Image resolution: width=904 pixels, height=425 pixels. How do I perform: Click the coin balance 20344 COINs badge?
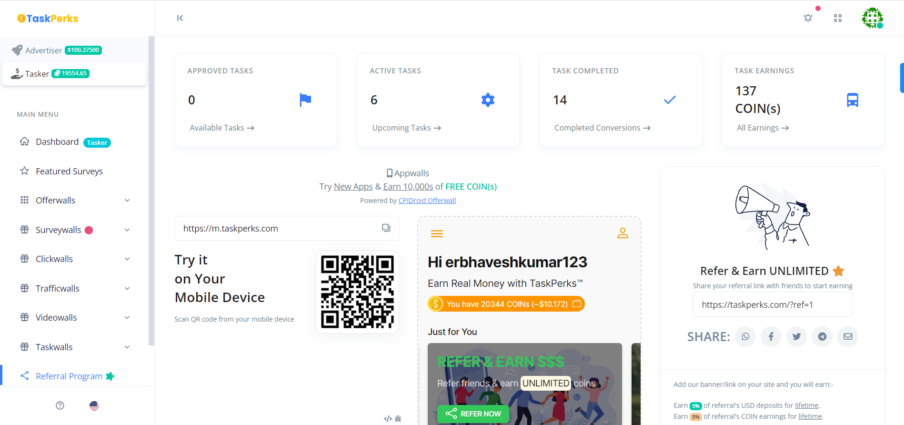[506, 304]
